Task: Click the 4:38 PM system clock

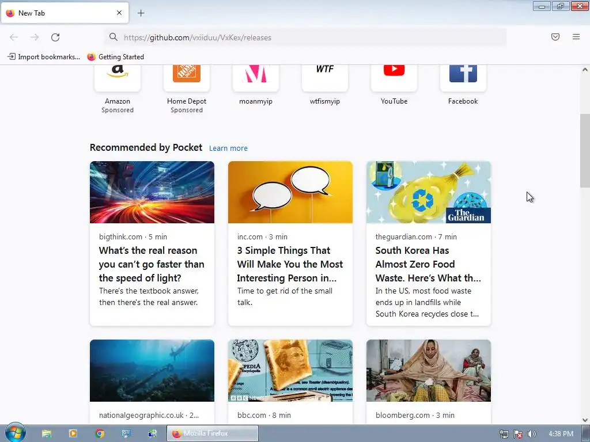Action: (561, 434)
